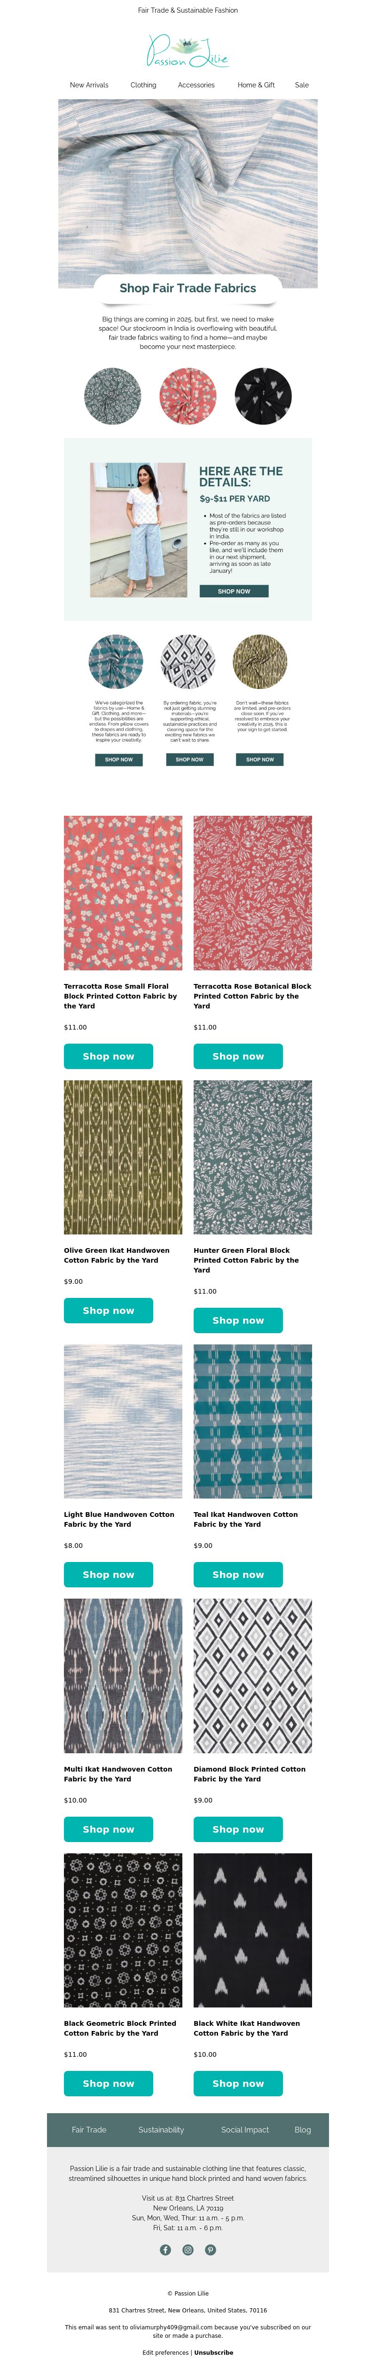
Task: Open the Facebook icon in footer
Action: tap(166, 2249)
